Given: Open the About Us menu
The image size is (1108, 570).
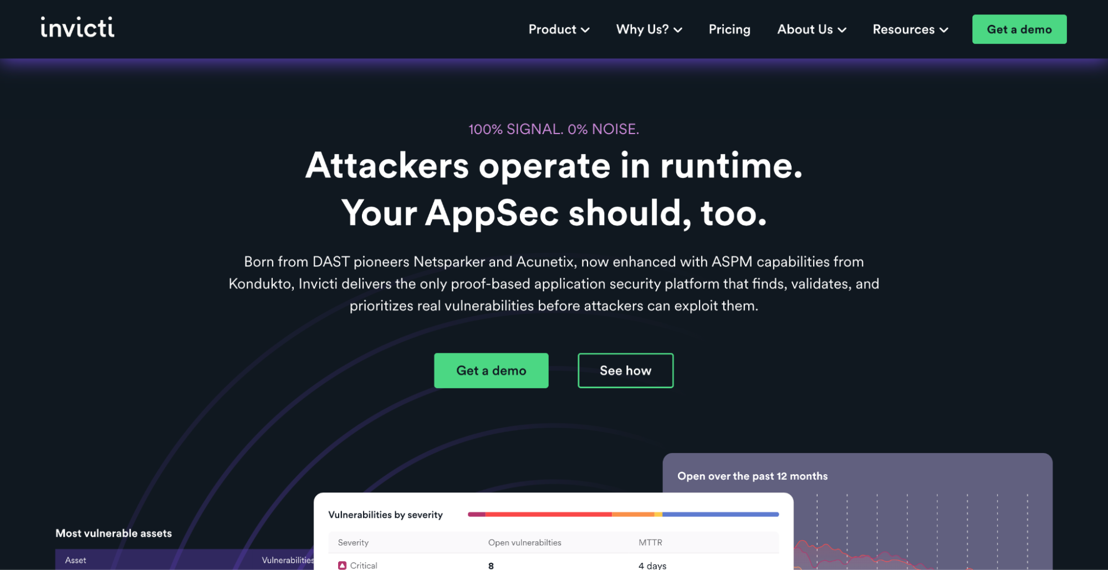Looking at the screenshot, I should 811,29.
